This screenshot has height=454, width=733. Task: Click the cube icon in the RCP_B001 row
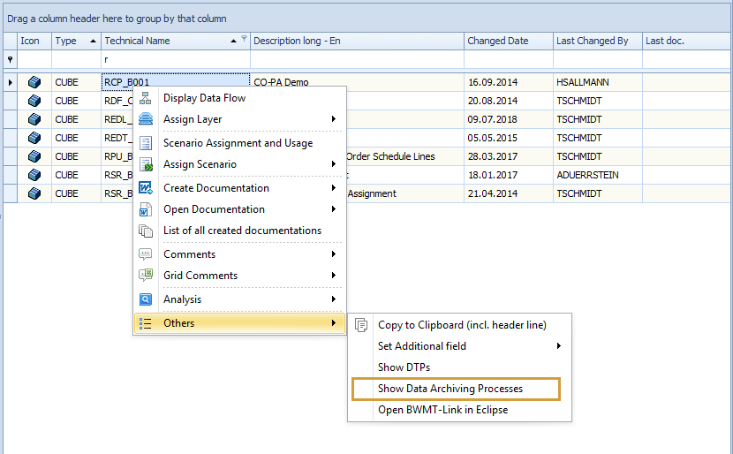click(34, 82)
